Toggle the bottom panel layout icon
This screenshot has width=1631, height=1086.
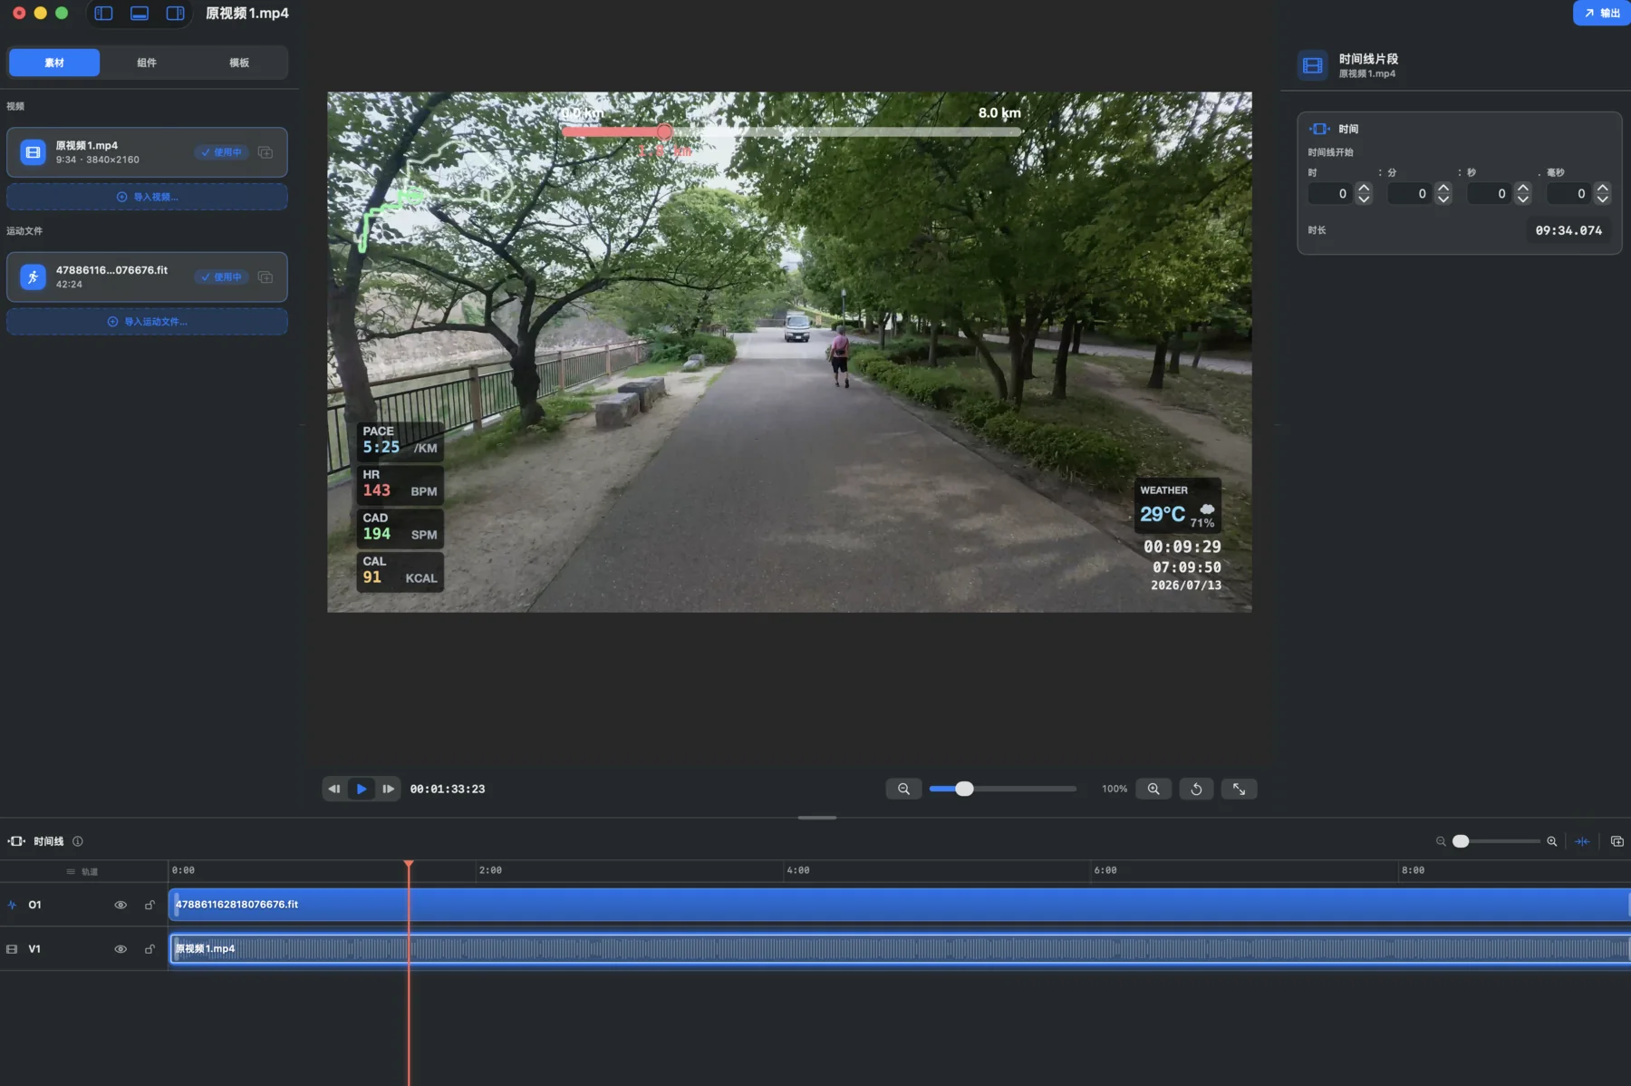pyautogui.click(x=140, y=14)
